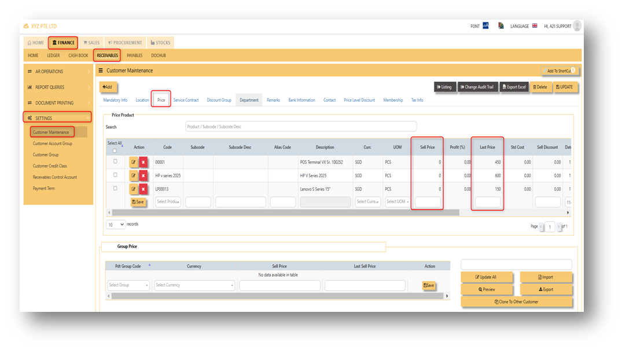Open the Select Group dropdown
Image resolution: width=622 pixels, height=350 pixels.
[128, 285]
